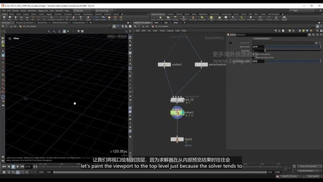Open the Edit menu in main menu bar
Screen dimensions: 323x182
pyautogui.click(x=9, y=11)
